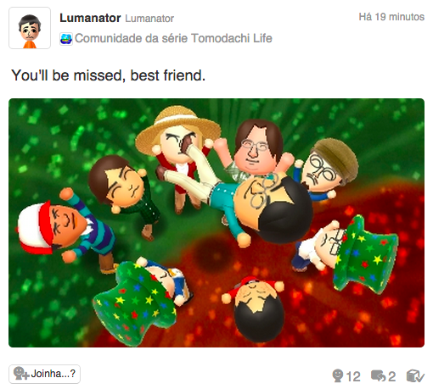
Task: Click star-patterned green top hat at right
Action: click(366, 254)
